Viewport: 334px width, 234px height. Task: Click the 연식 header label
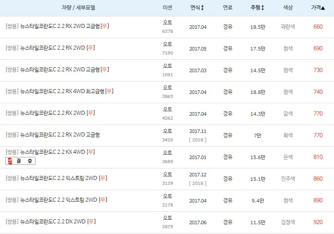pyautogui.click(x=195, y=8)
